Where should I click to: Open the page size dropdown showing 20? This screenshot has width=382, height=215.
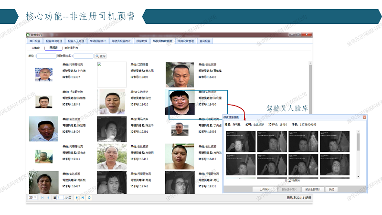[x=32, y=197]
